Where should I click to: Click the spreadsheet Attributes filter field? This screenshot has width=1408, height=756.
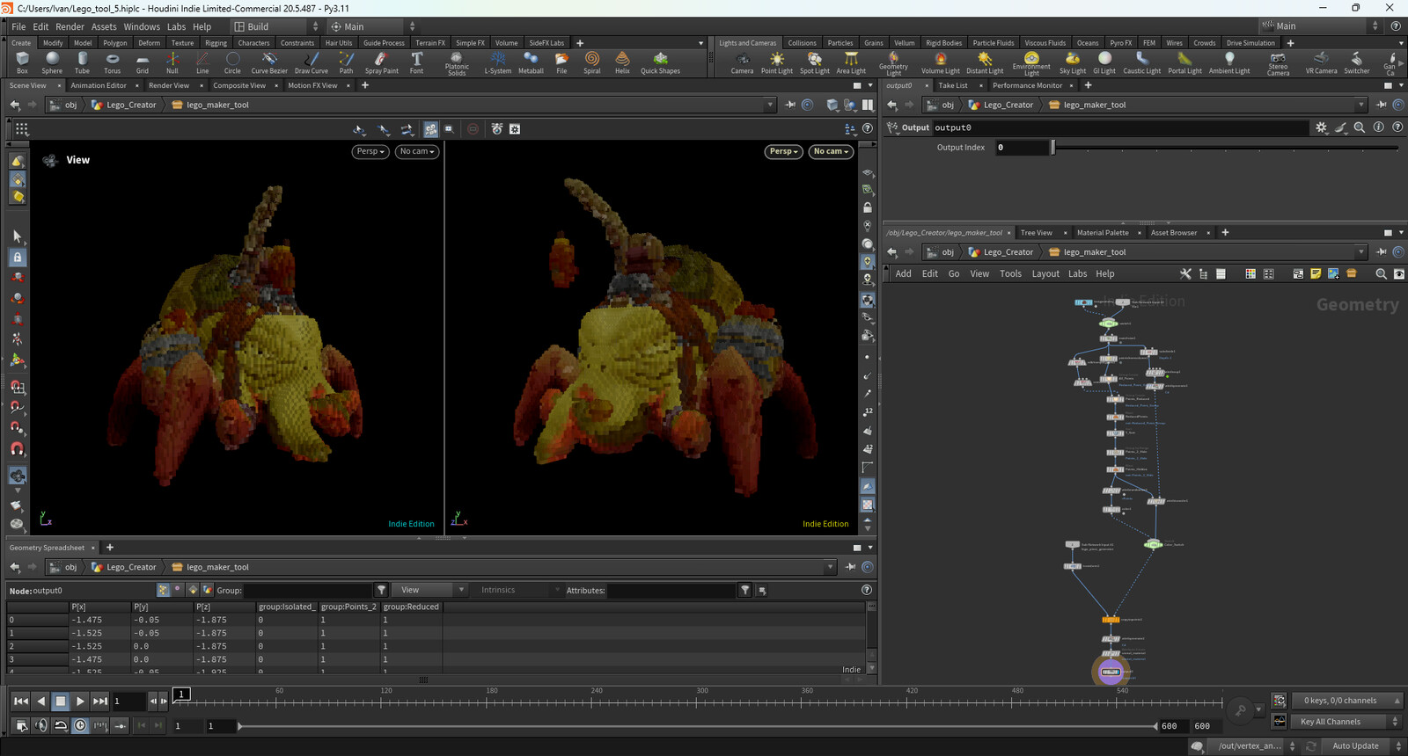[671, 590]
